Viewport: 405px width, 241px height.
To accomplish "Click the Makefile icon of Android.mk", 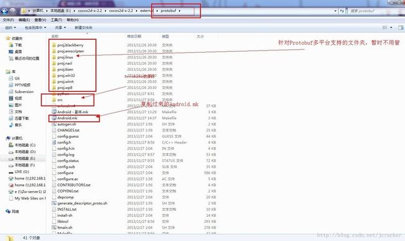I will click(x=54, y=118).
